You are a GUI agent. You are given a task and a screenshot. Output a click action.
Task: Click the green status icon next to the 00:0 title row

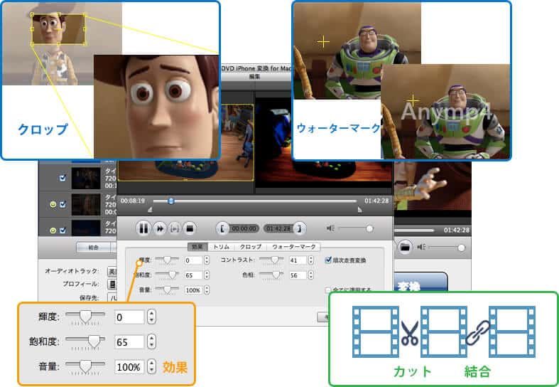pyautogui.click(x=53, y=205)
